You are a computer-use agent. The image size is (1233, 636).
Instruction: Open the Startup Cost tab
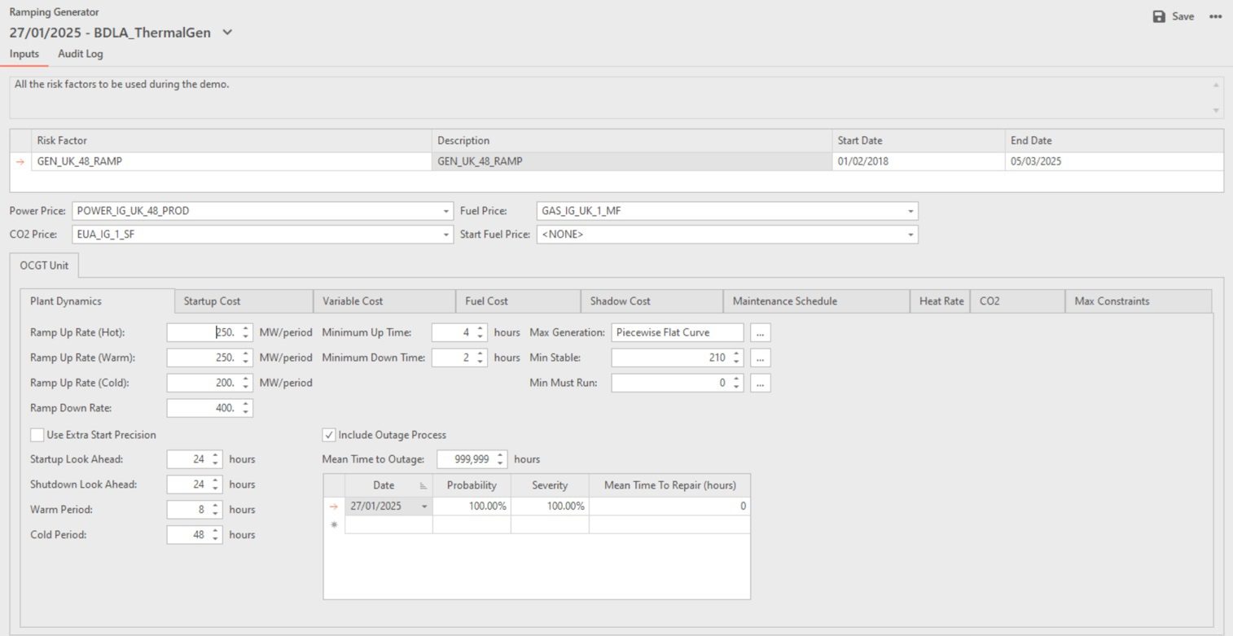pyautogui.click(x=244, y=301)
